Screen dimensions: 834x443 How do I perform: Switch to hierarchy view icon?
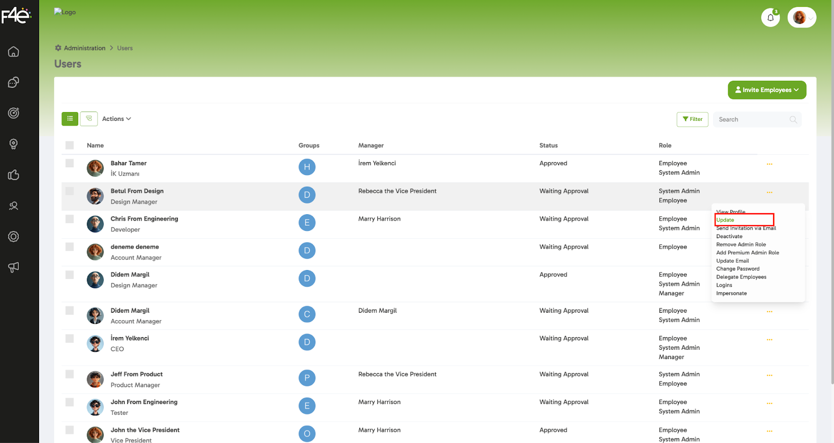pyautogui.click(x=89, y=119)
